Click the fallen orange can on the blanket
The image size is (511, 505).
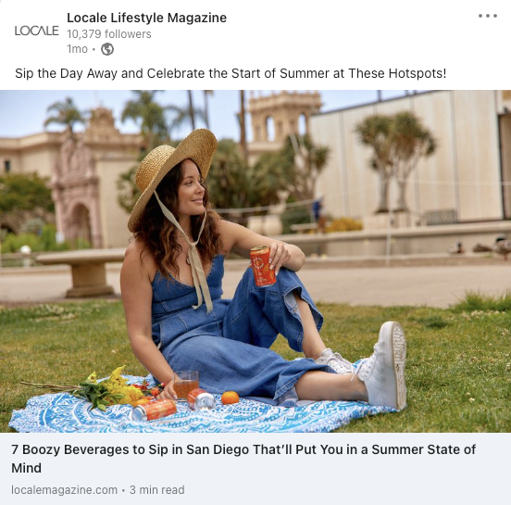pos(154,410)
